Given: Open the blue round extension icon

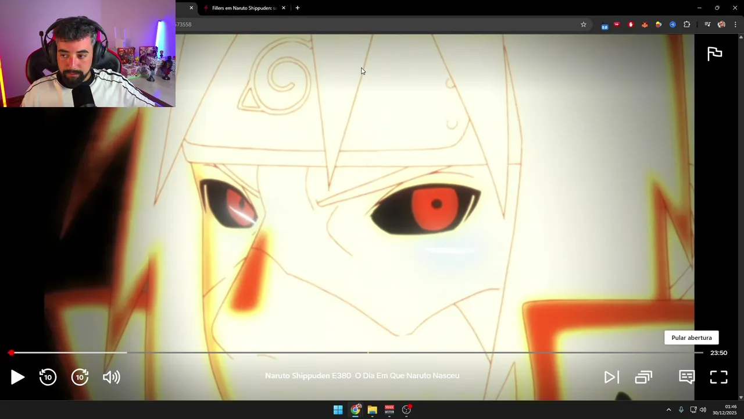Looking at the screenshot, I should click(673, 24).
